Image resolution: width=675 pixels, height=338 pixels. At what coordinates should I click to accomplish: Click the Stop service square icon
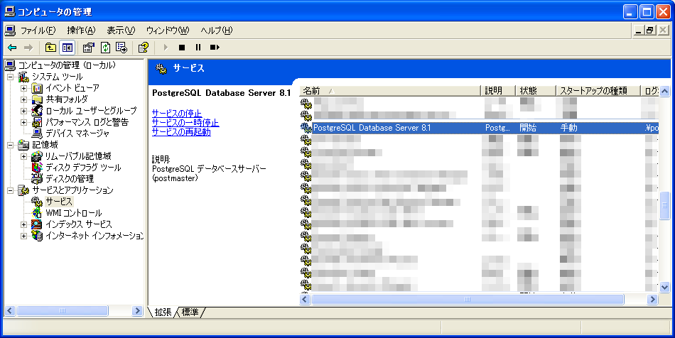[182, 48]
